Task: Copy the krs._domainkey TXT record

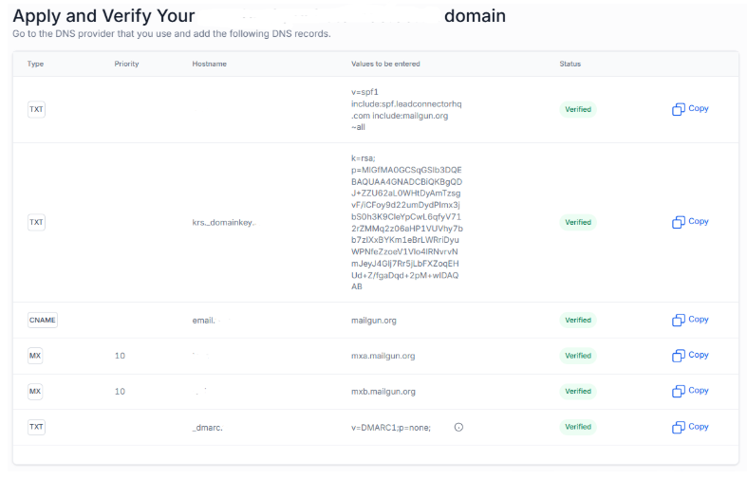Action: tap(690, 222)
